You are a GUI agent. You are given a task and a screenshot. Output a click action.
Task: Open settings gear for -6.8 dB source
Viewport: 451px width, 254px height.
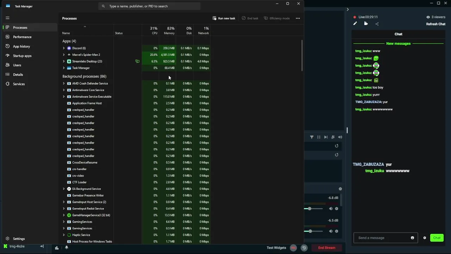pyautogui.click(x=336, y=209)
